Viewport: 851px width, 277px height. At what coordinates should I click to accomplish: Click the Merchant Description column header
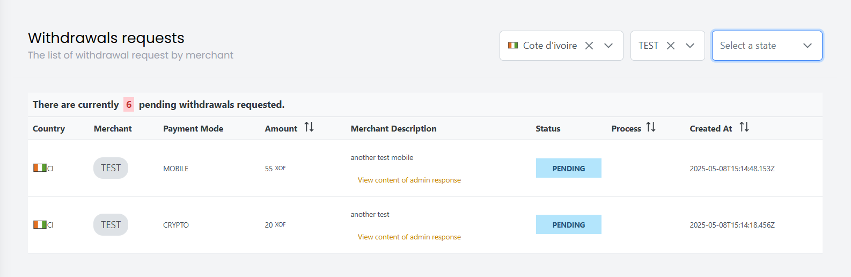click(x=393, y=129)
